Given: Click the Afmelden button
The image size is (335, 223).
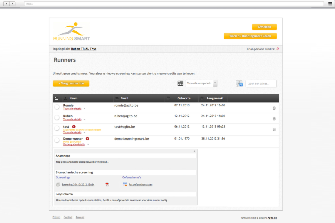Looking at the screenshot, I should pyautogui.click(x=264, y=27).
